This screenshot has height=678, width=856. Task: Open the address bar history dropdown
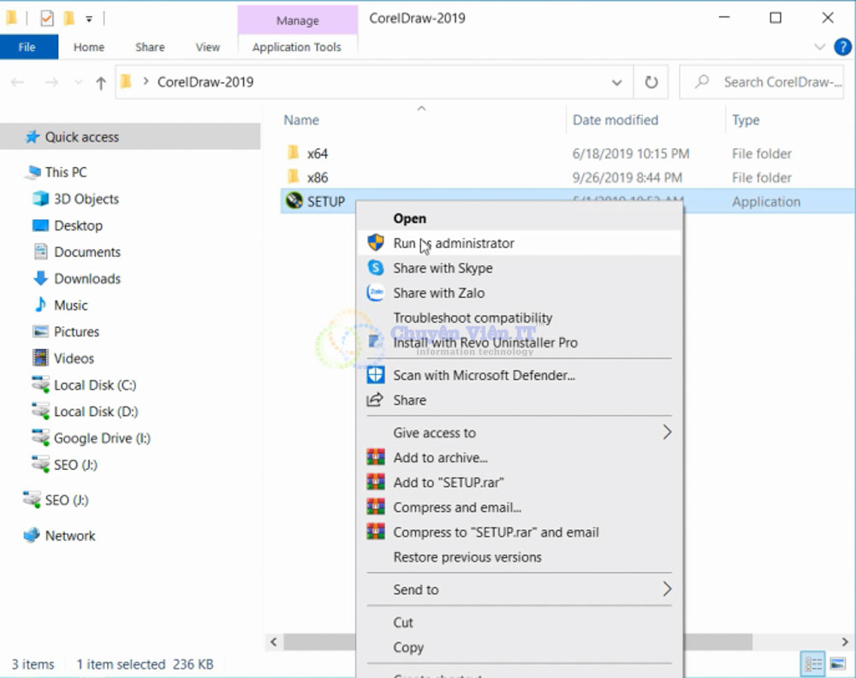[617, 82]
